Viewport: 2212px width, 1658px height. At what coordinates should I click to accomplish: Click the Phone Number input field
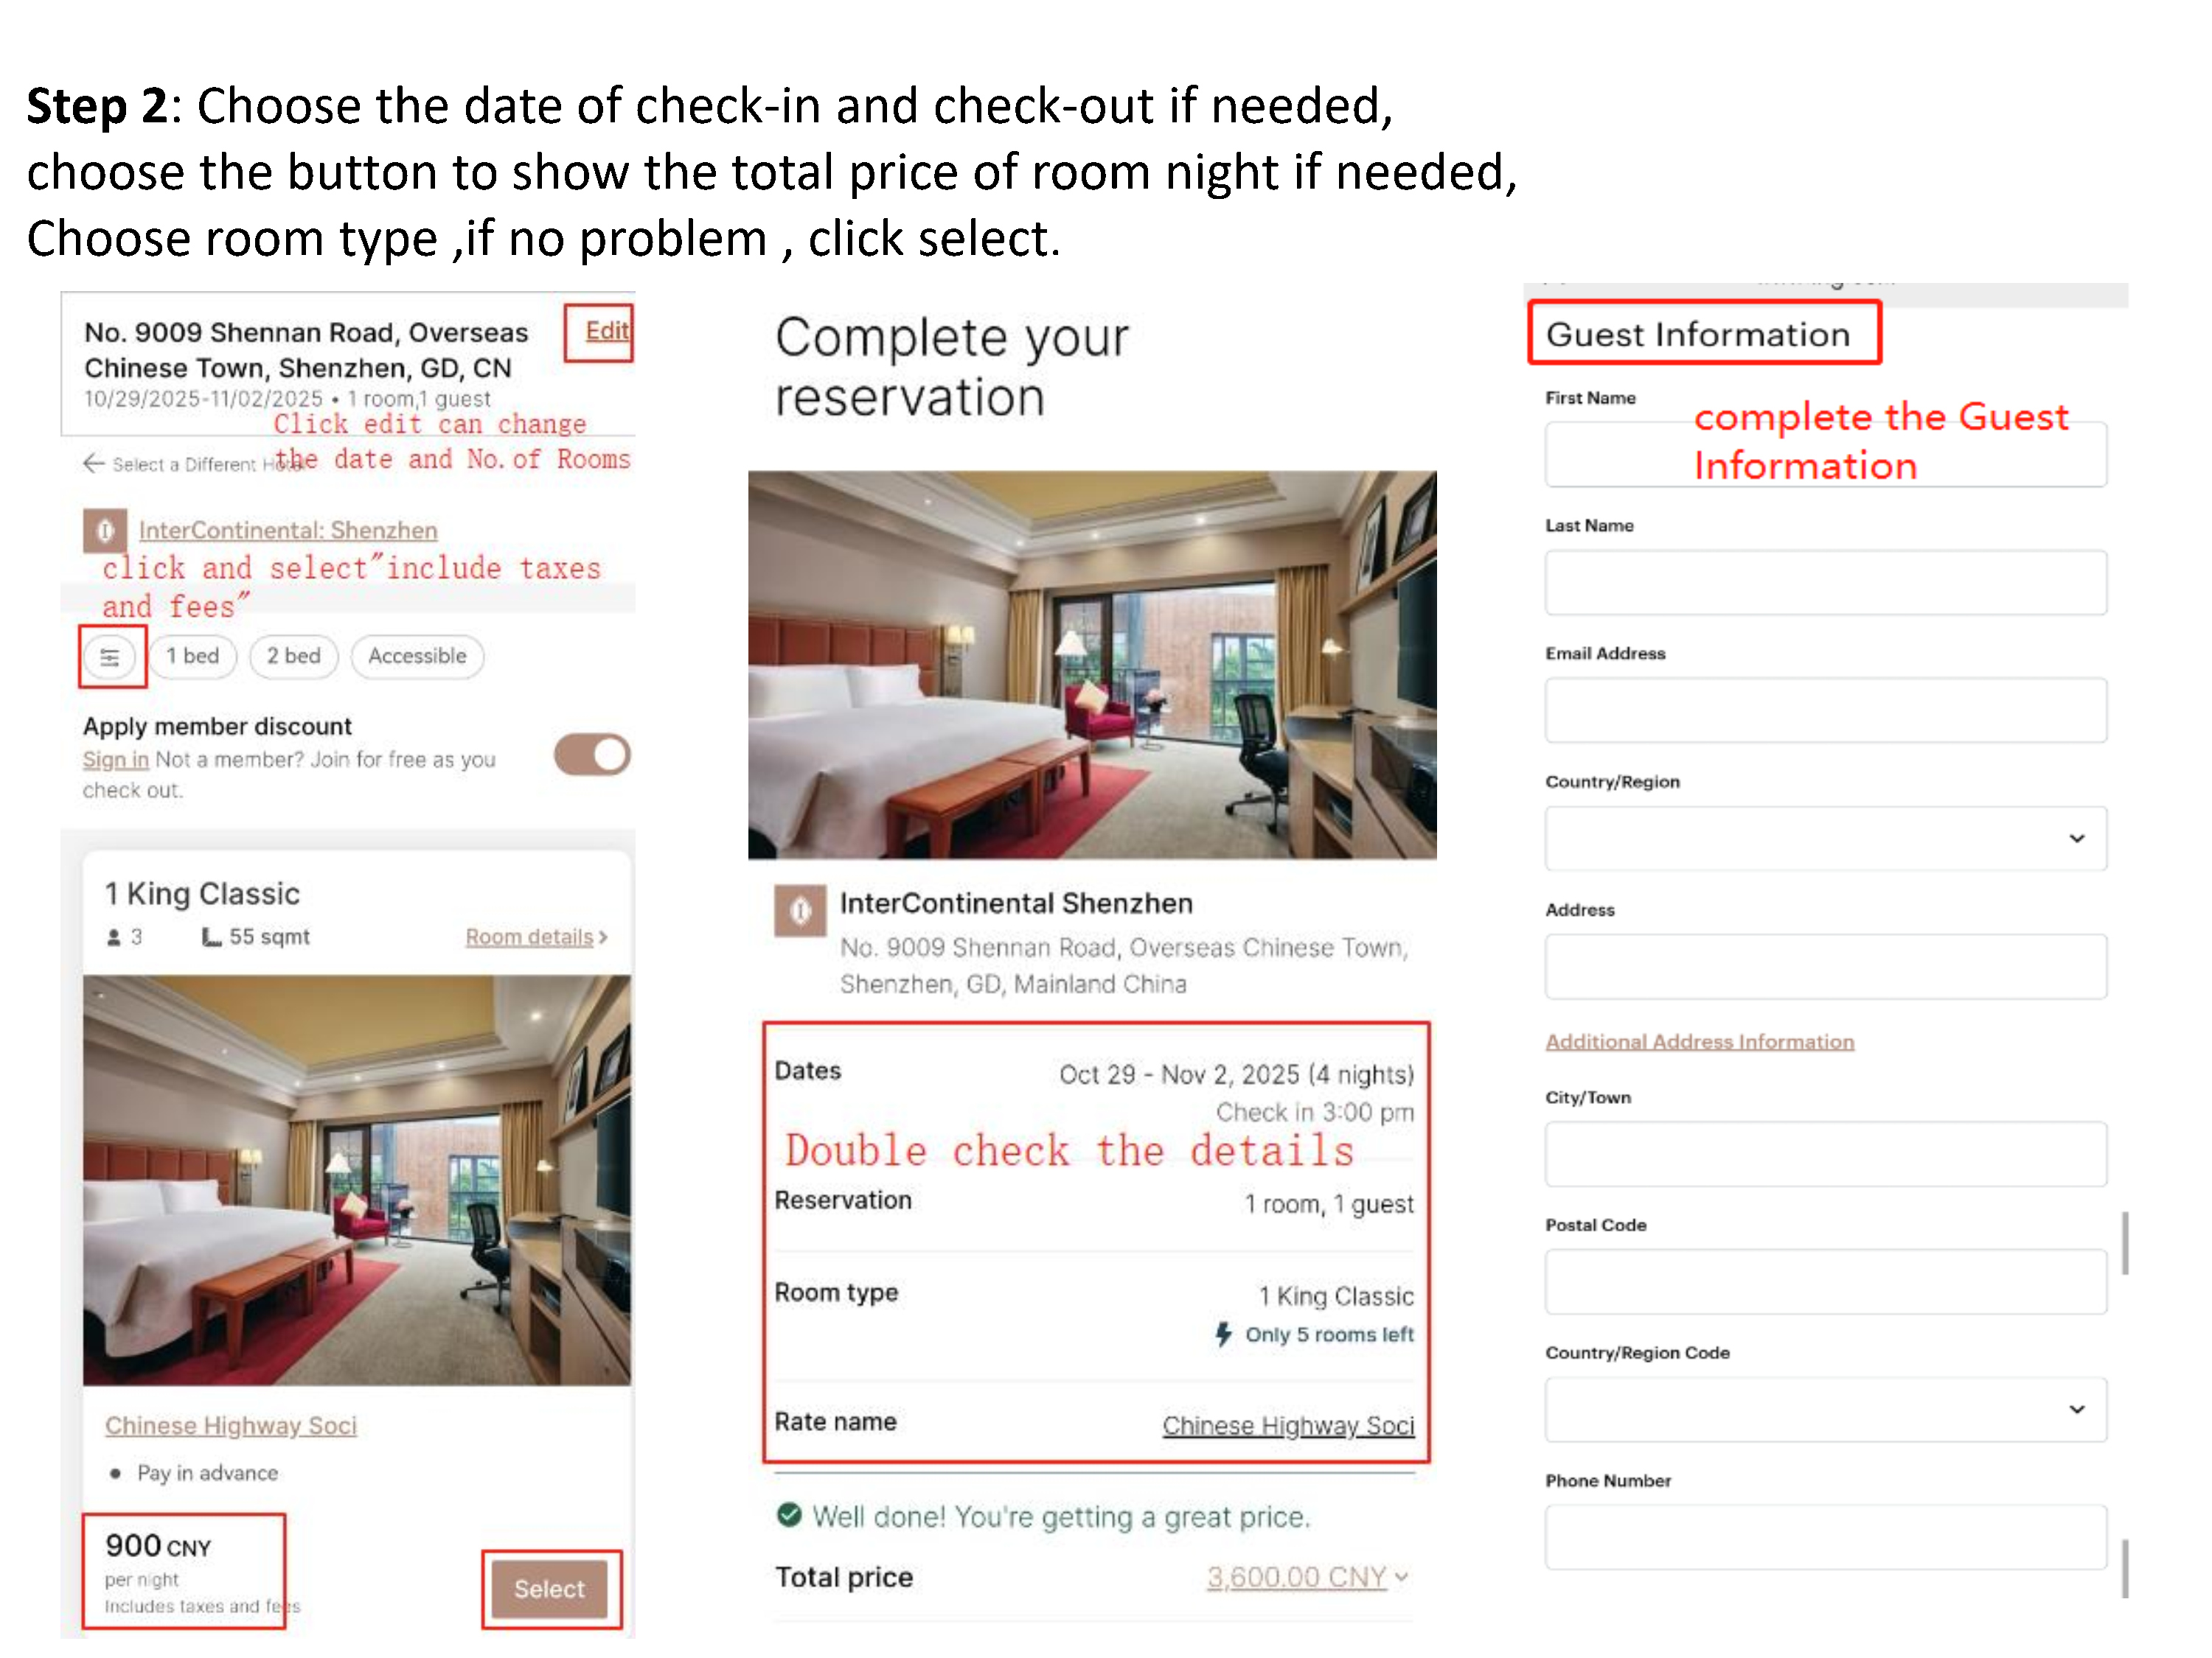[x=1825, y=1537]
